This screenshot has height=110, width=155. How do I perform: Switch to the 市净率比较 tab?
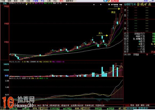click(x=89, y=105)
